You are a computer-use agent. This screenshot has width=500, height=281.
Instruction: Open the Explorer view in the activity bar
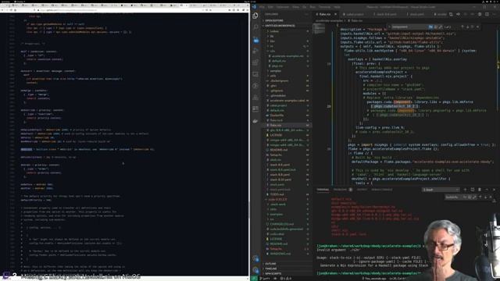pos(255,16)
